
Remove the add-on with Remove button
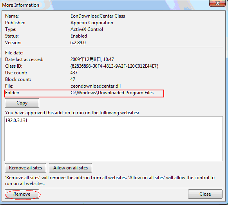[22, 194]
